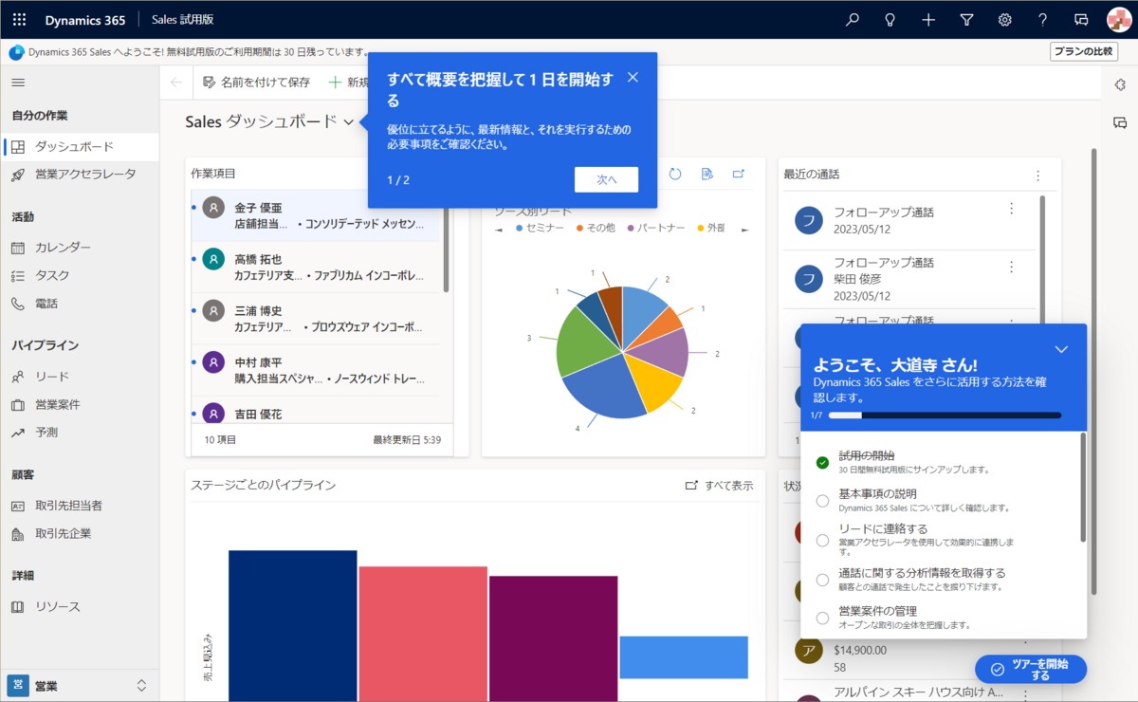Viewport: 1138px width, 702px height.
Task: Click the 1/7 progress bar in welcome panel
Action: pos(944,415)
